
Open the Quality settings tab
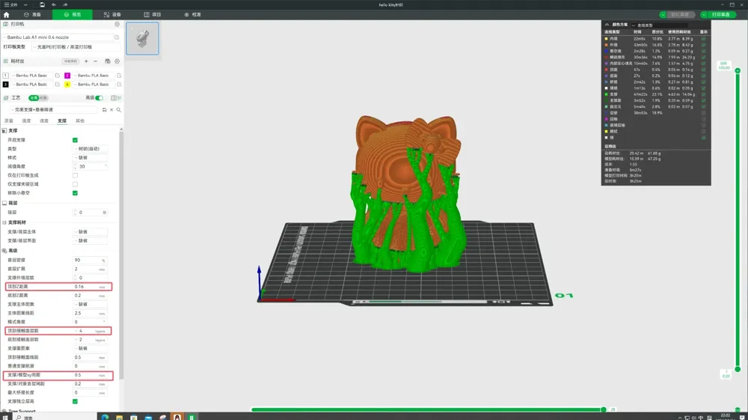[9, 121]
